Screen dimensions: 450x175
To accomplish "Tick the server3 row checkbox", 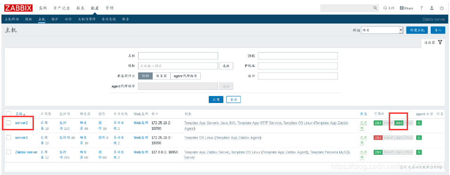I will point(8,137).
